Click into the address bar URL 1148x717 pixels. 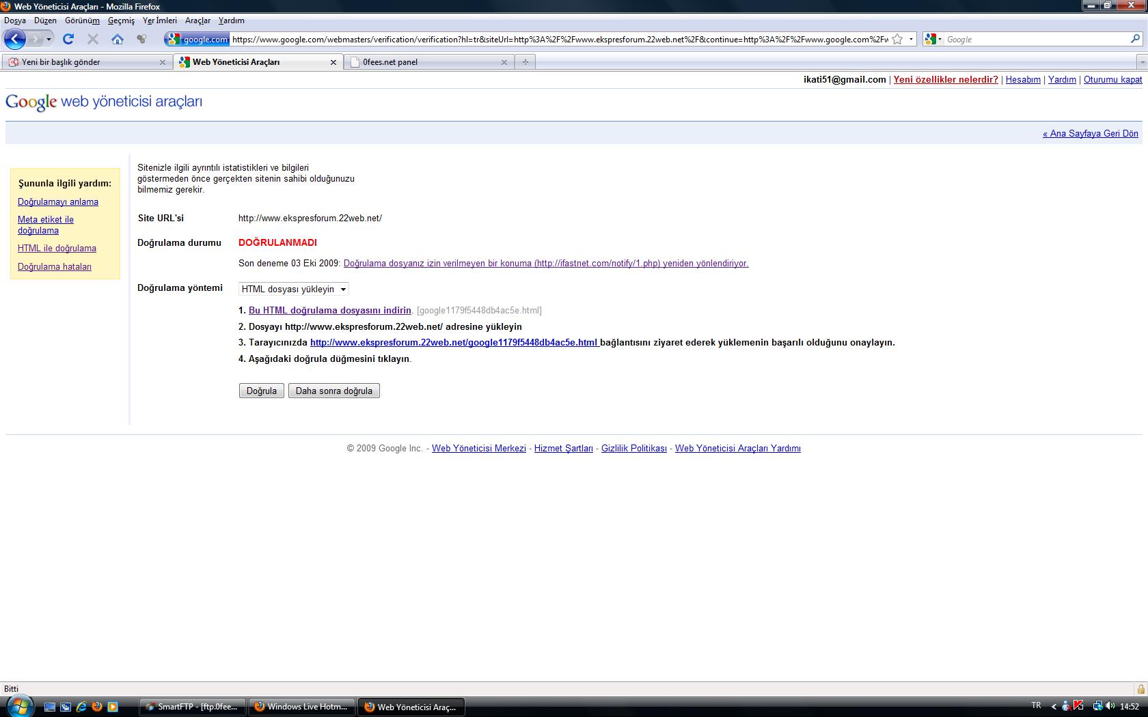pyautogui.click(x=560, y=39)
